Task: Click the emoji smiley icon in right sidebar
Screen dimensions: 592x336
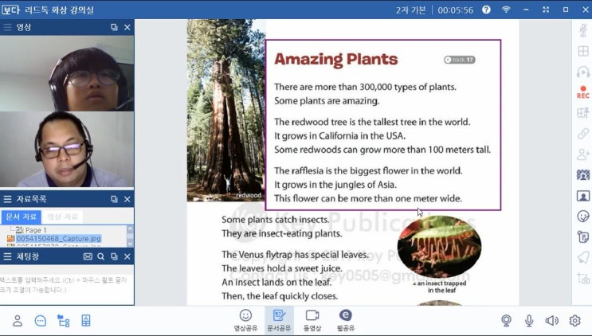Action: coord(582,216)
